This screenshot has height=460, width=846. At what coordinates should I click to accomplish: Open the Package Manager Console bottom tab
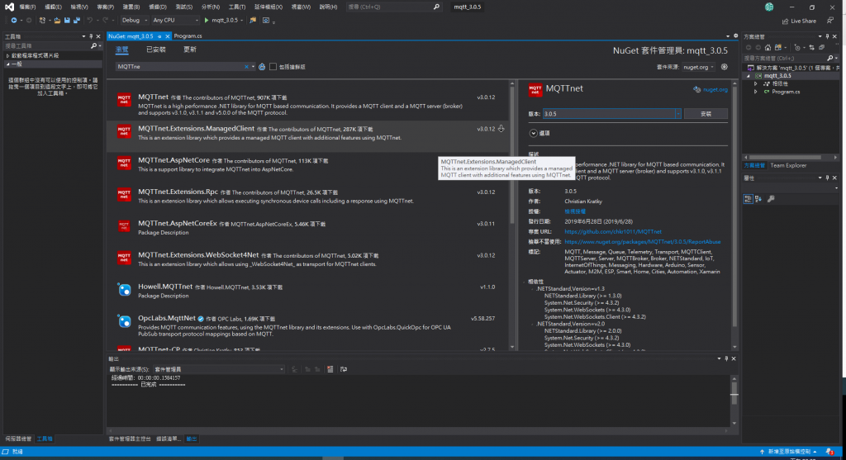pyautogui.click(x=130, y=439)
